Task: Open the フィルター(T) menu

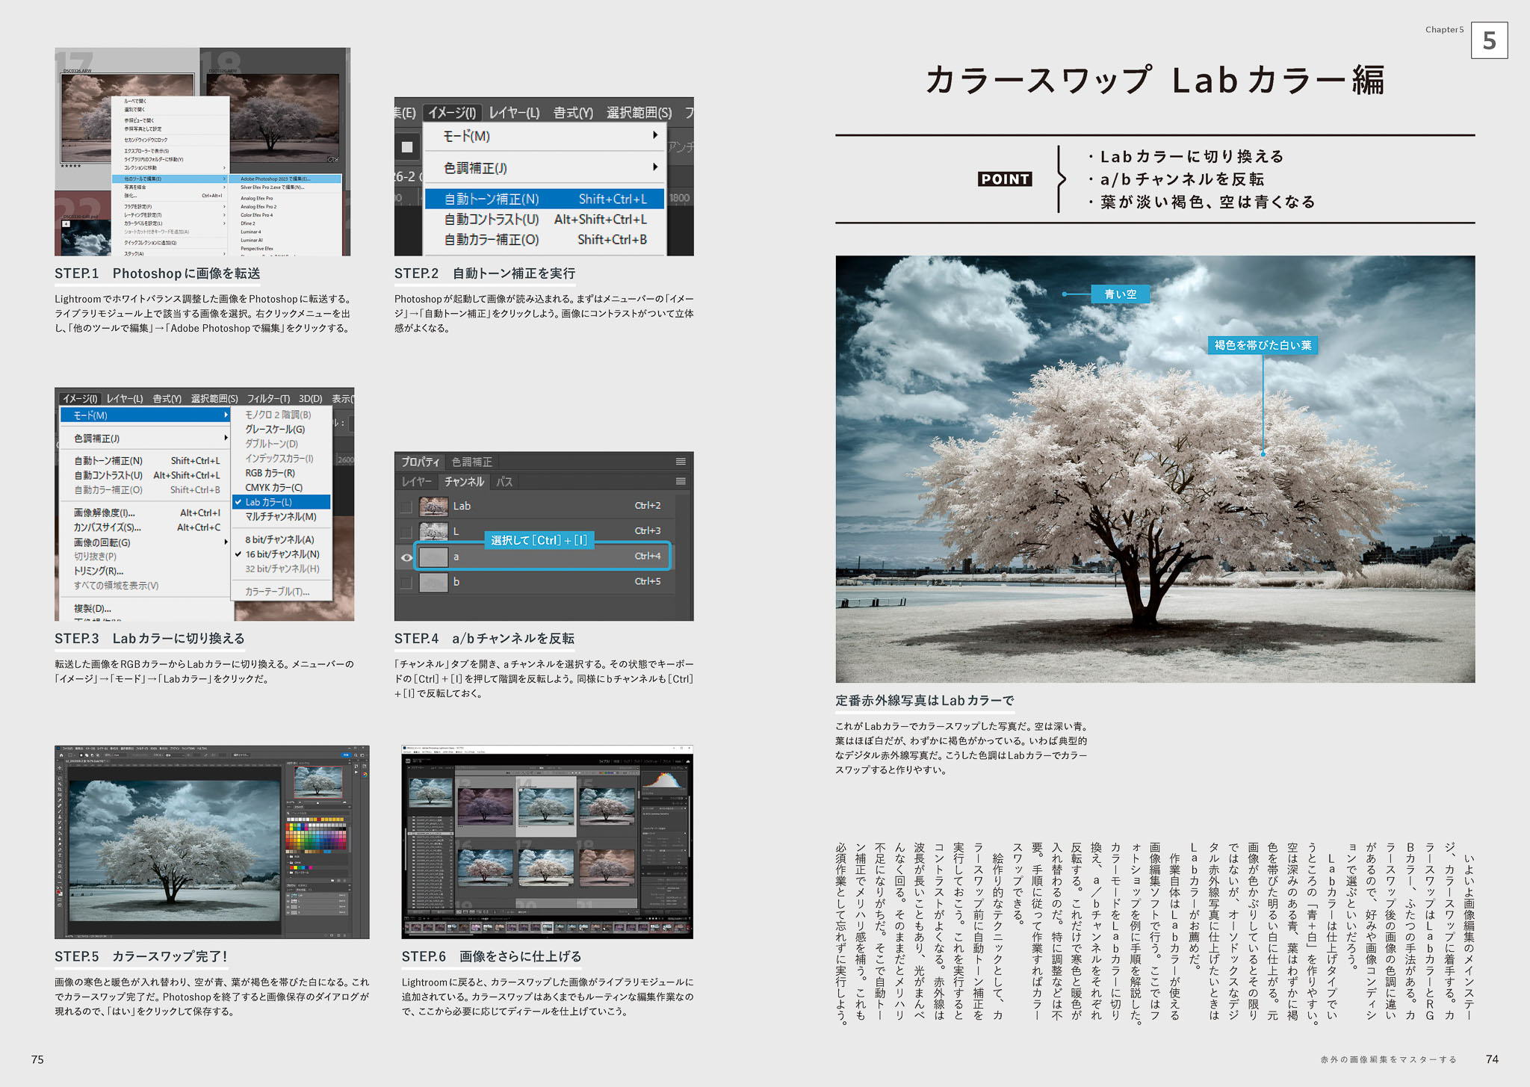Action: [268, 399]
